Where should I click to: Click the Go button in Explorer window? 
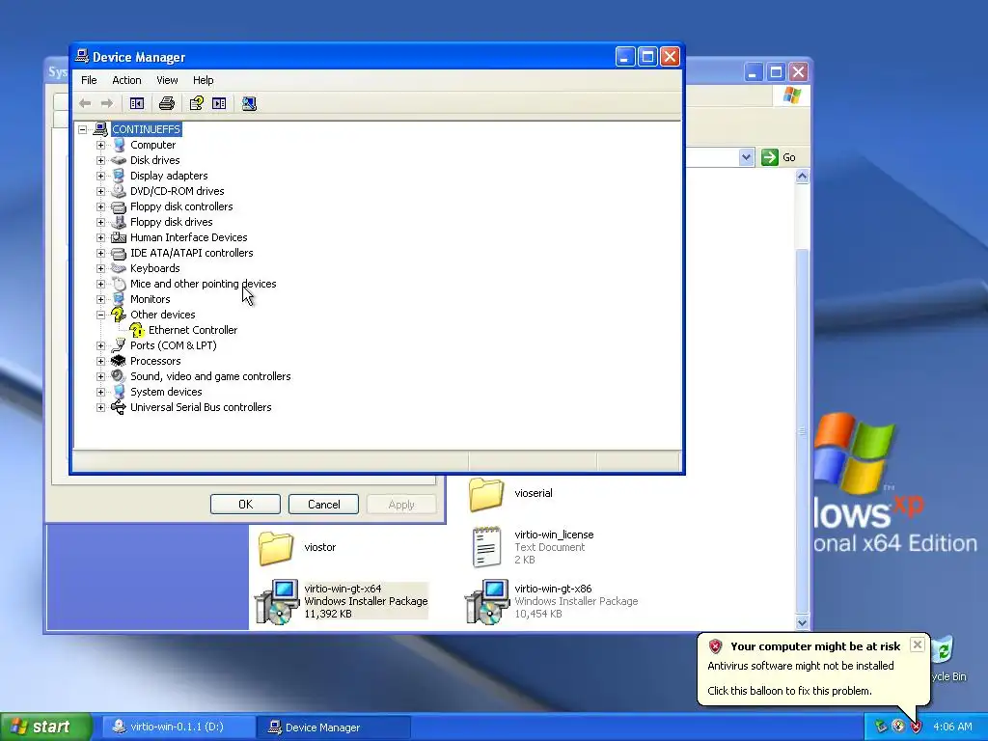(x=779, y=157)
